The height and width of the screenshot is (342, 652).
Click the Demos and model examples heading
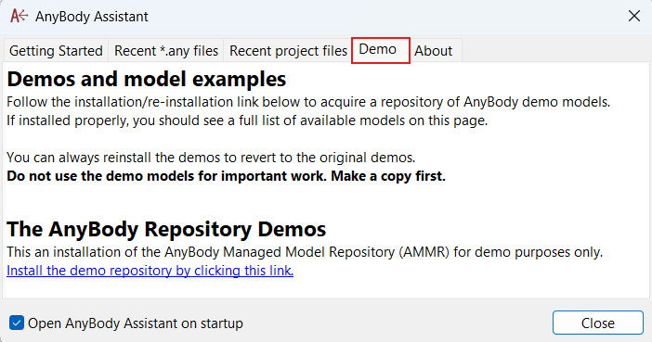pos(147,79)
